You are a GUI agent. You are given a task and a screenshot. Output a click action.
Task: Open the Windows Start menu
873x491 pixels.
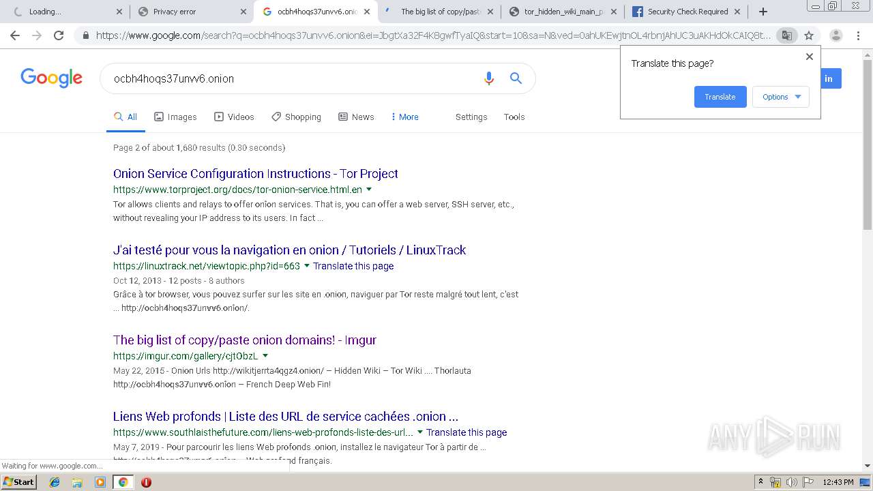coord(18,482)
